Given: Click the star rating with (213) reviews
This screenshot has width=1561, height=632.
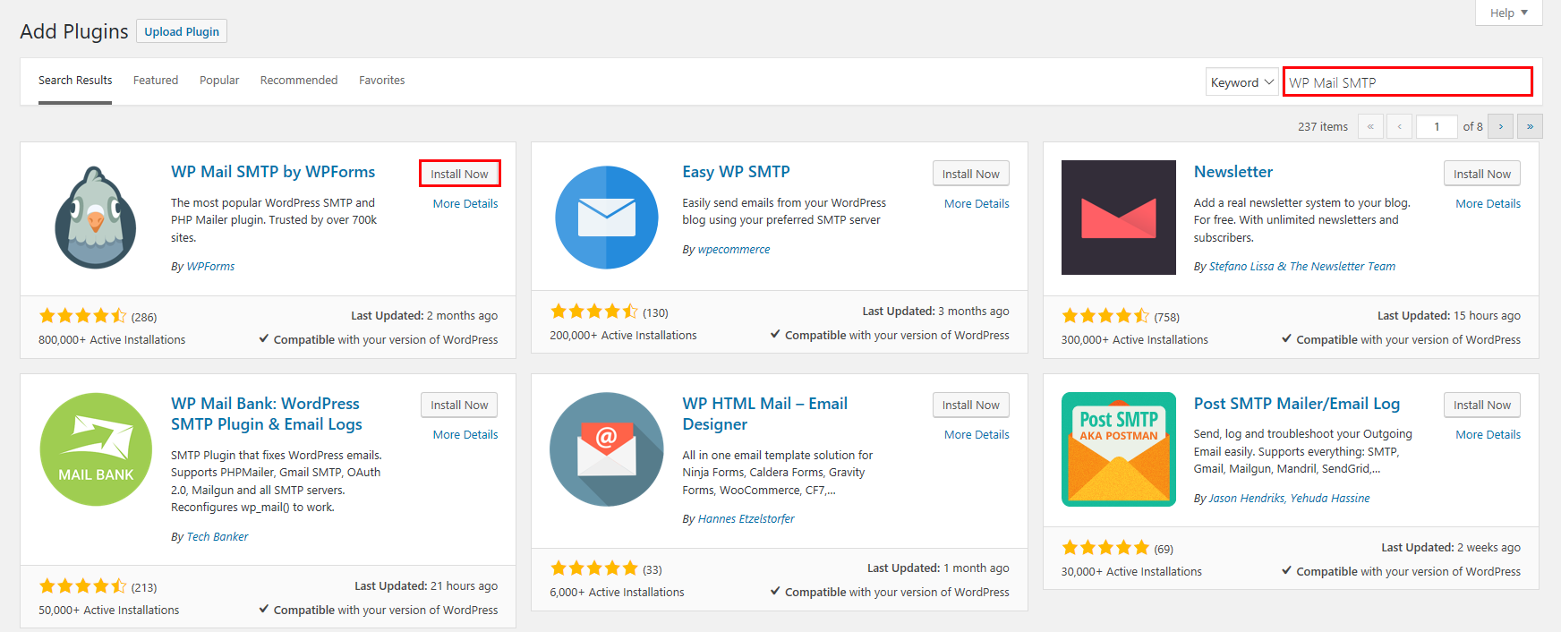Looking at the screenshot, I should click(83, 586).
